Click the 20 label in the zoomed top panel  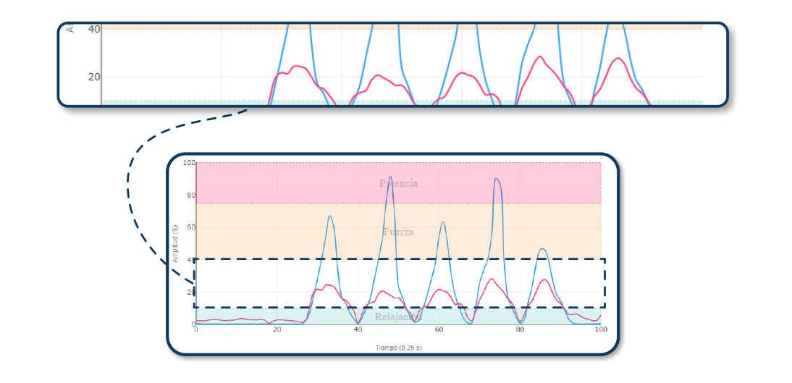click(94, 77)
